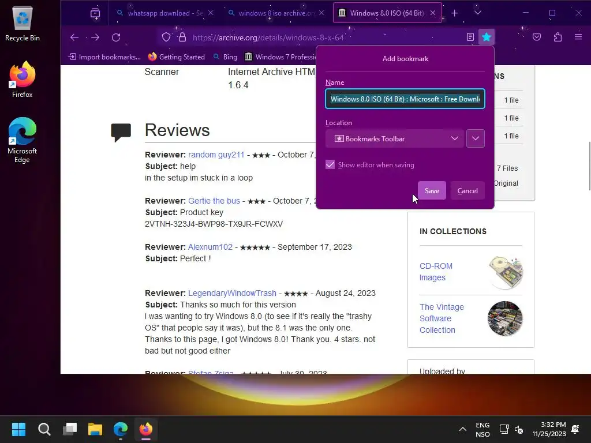Screen dimensions: 591x443
Task: Open Task View on taskbar
Action: click(x=70, y=429)
